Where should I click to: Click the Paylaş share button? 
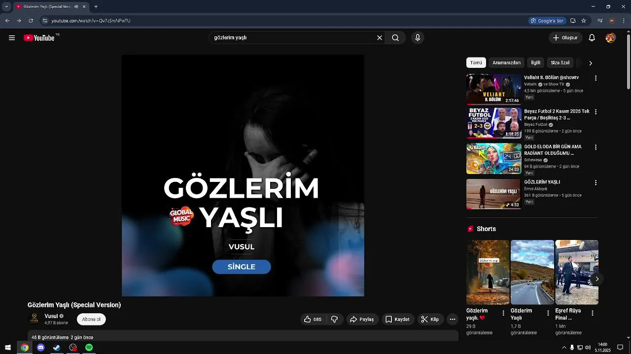point(362,320)
